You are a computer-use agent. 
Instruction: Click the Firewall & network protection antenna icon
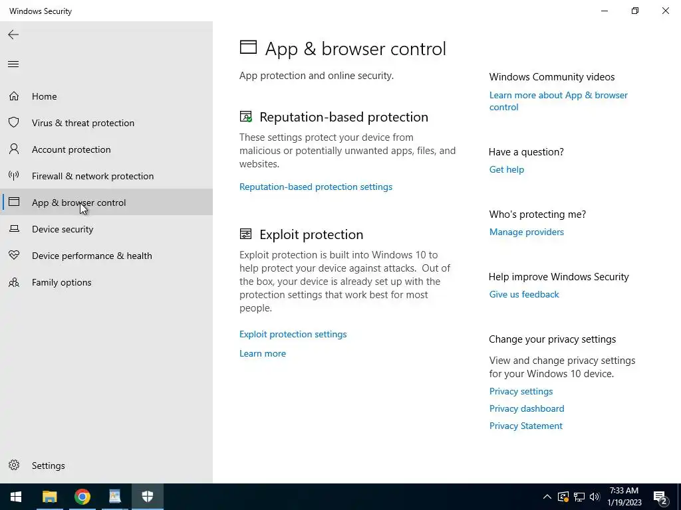(14, 175)
